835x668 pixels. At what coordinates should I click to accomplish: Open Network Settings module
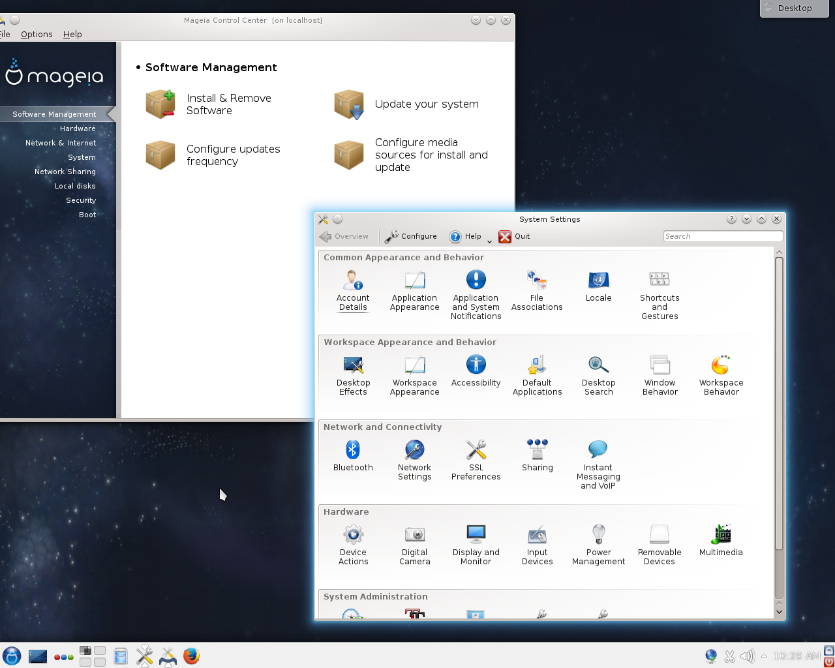pyautogui.click(x=414, y=461)
